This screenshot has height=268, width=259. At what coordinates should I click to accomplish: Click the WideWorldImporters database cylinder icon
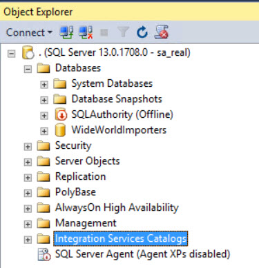coord(60,130)
